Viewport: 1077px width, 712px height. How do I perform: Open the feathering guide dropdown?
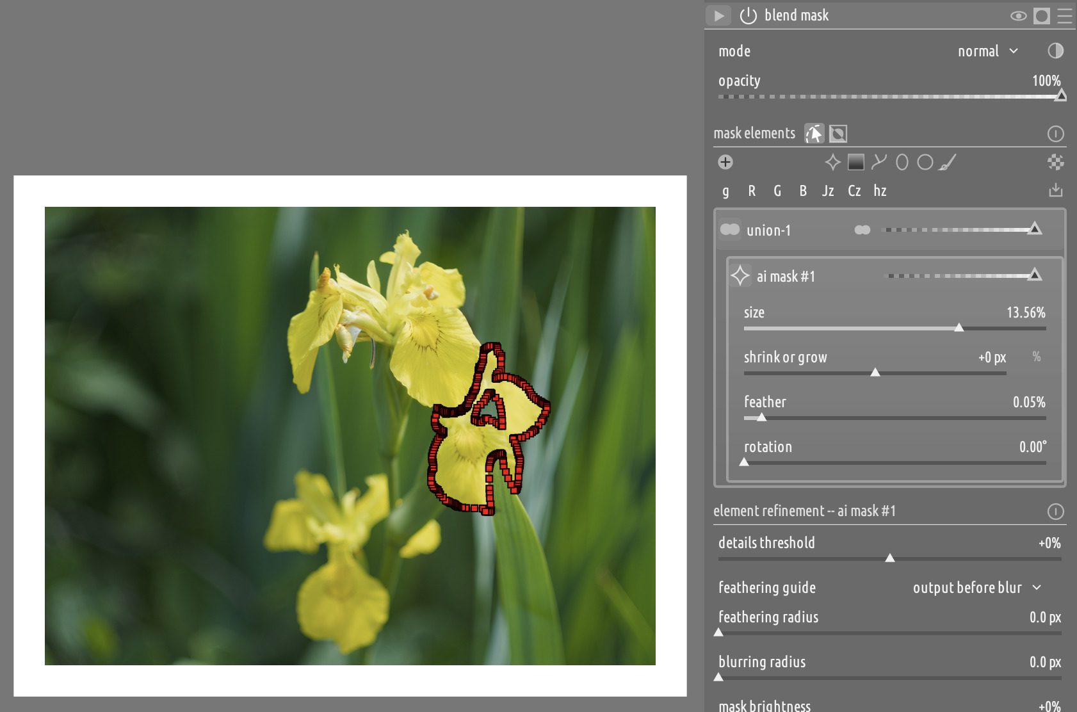coord(977,588)
